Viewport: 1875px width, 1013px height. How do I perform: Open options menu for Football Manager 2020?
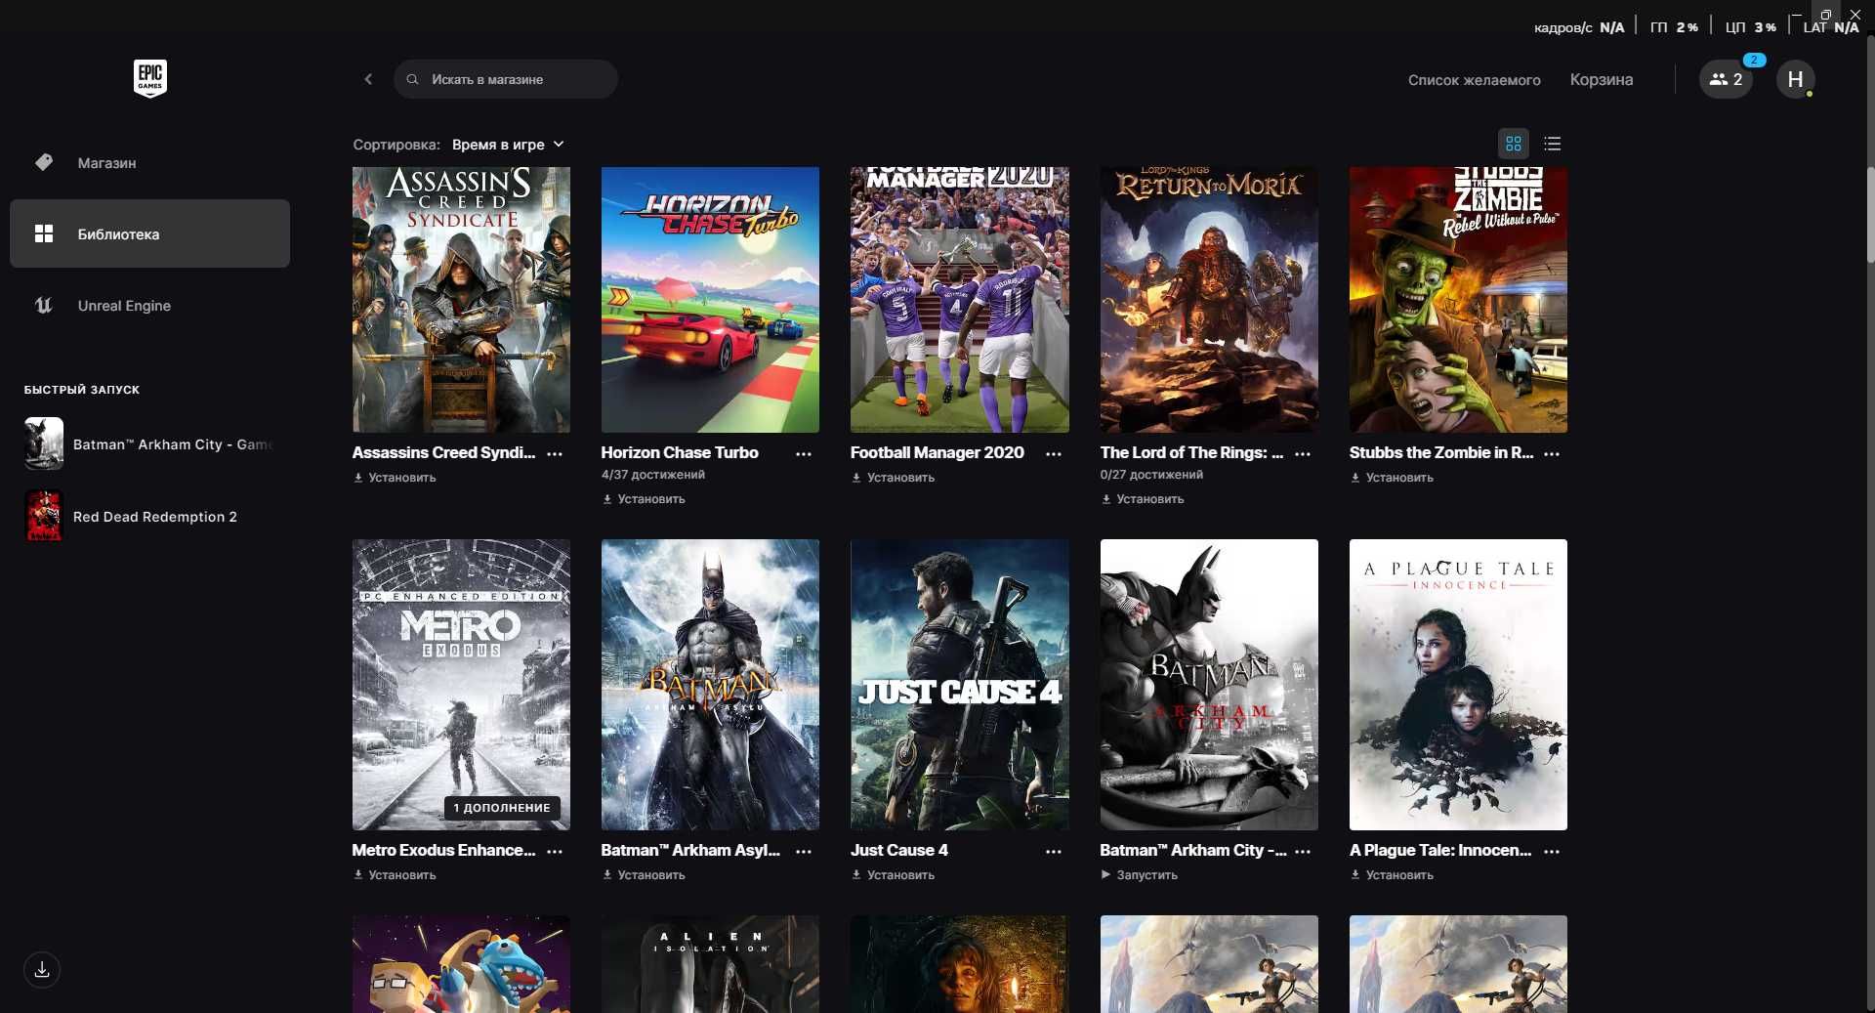point(1054,454)
